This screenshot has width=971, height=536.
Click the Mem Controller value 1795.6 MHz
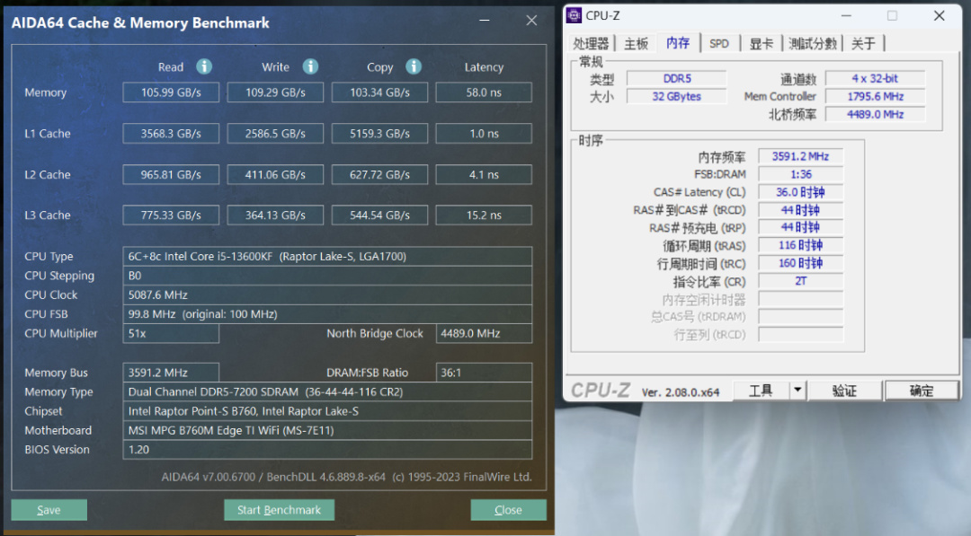pos(875,96)
